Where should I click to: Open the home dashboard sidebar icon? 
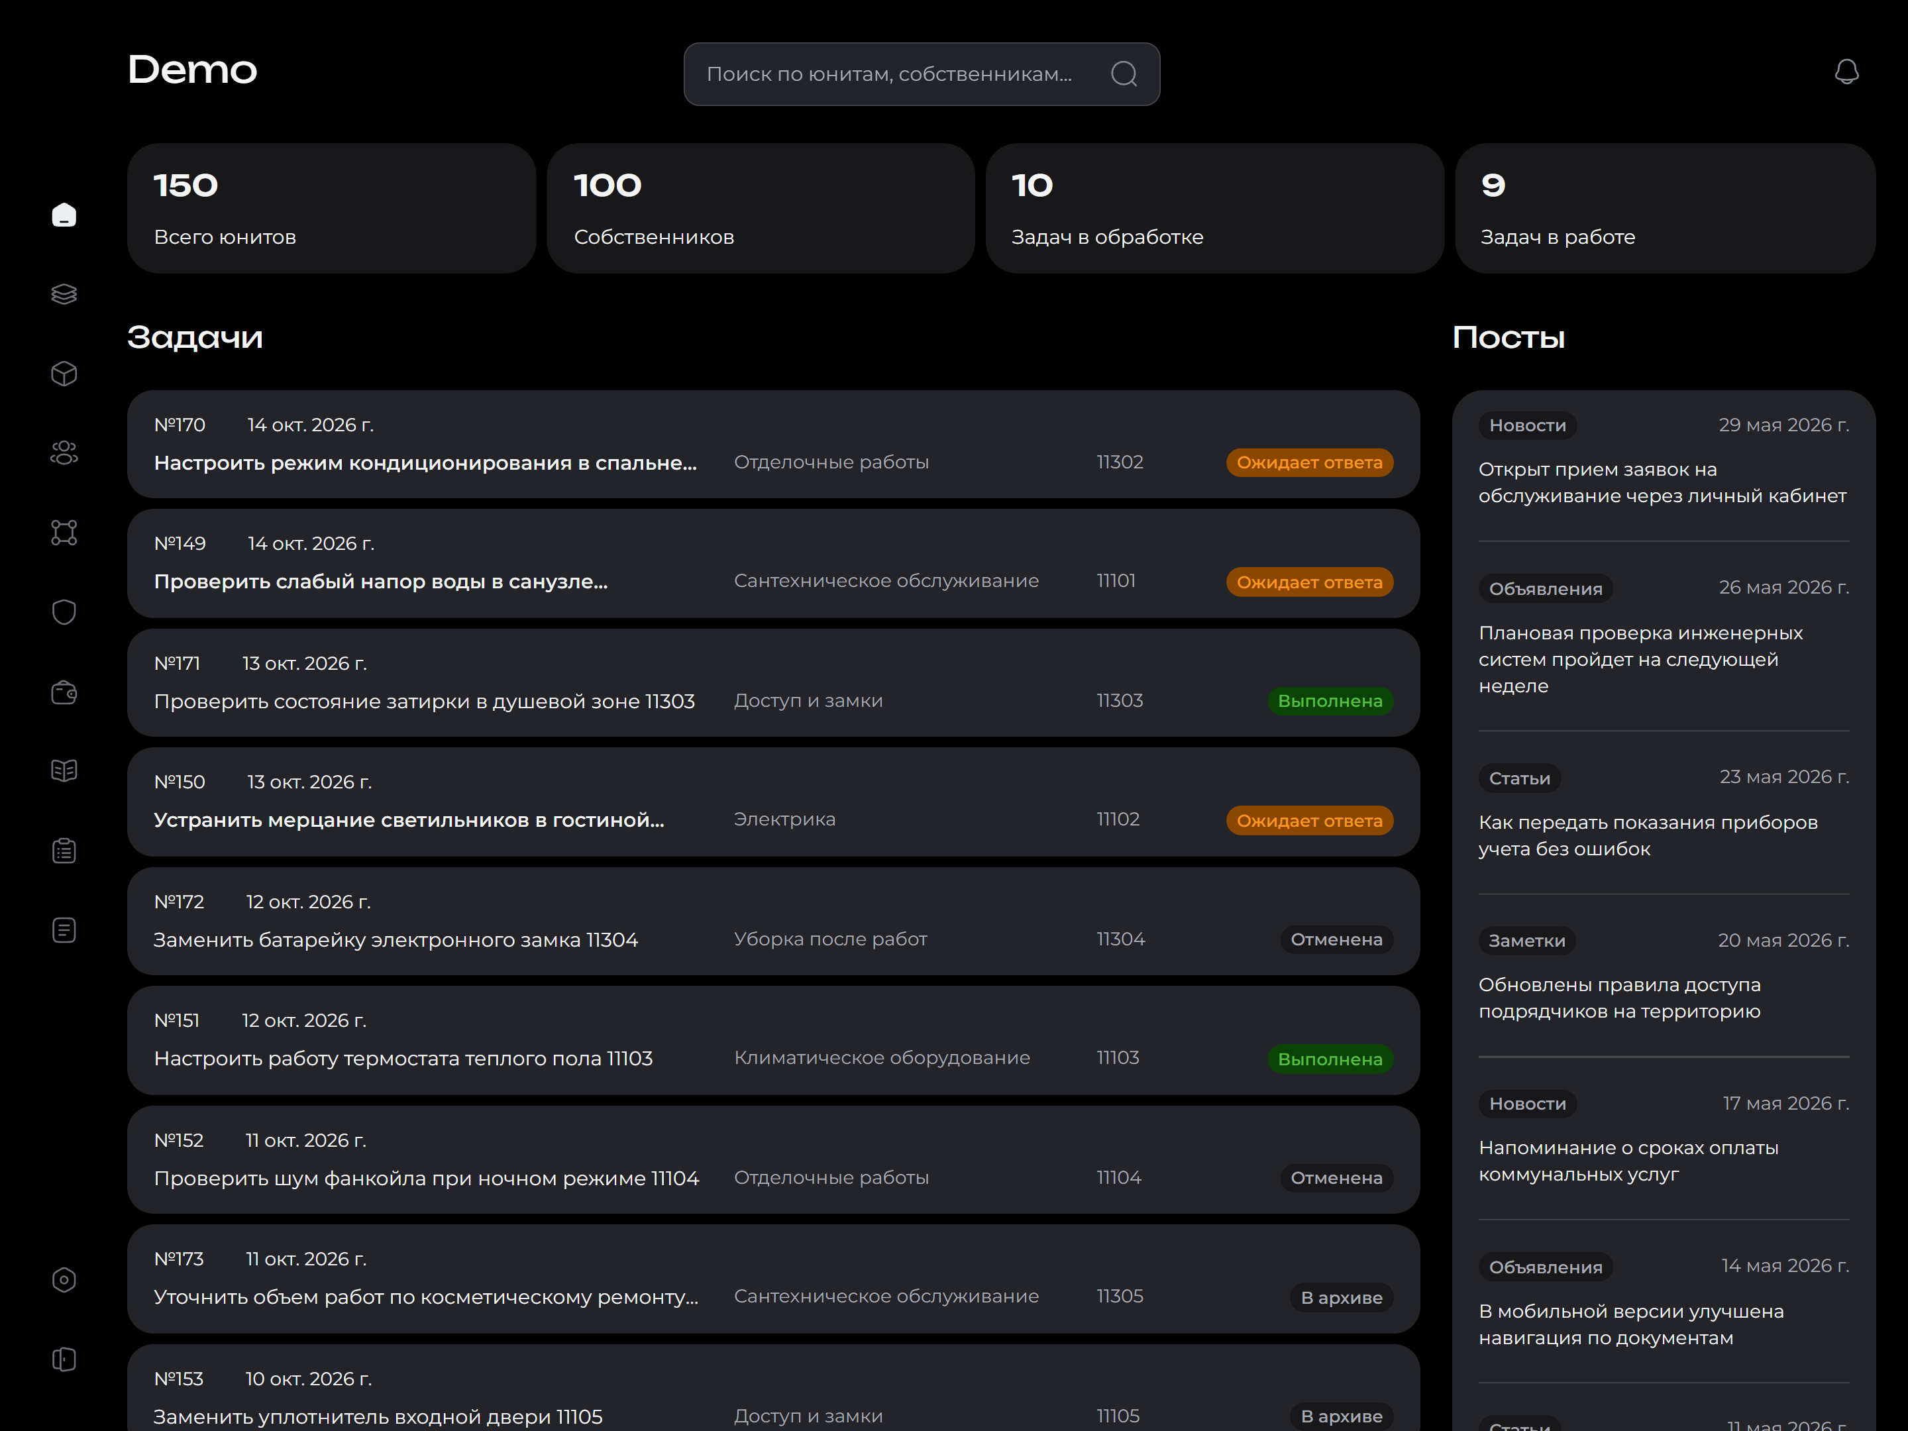click(x=64, y=215)
